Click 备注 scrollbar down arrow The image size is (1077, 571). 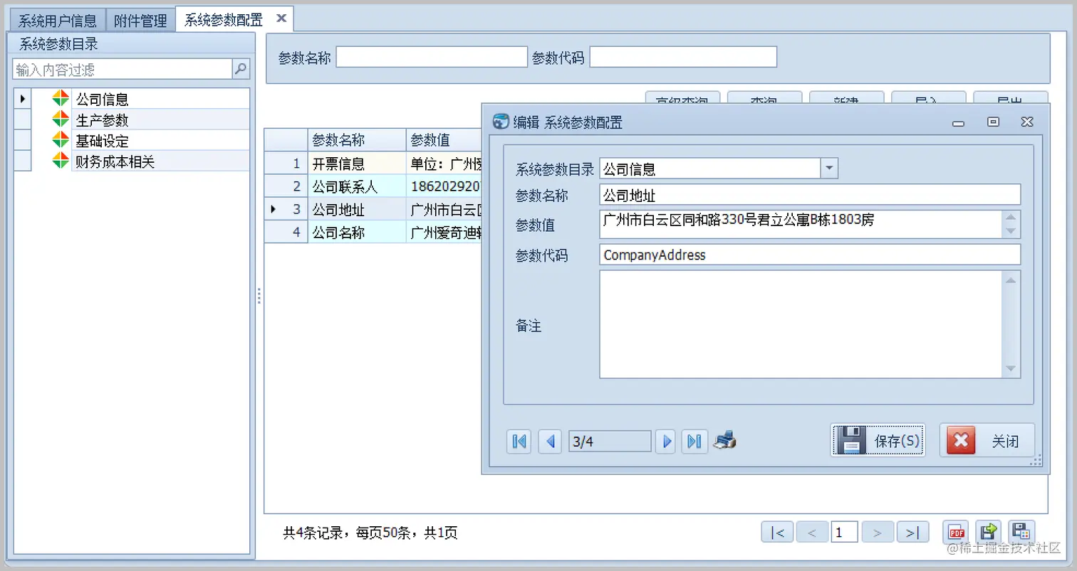1011,368
